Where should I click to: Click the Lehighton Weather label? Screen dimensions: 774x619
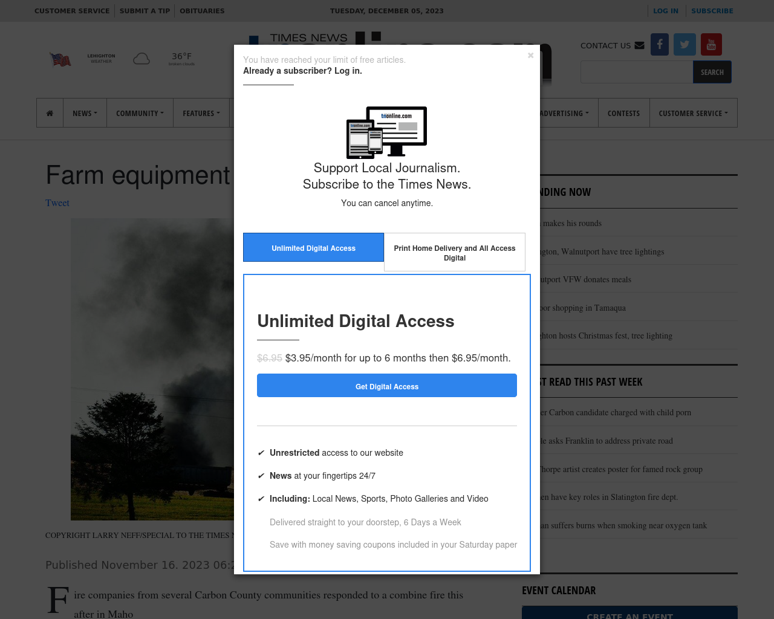pos(101,58)
